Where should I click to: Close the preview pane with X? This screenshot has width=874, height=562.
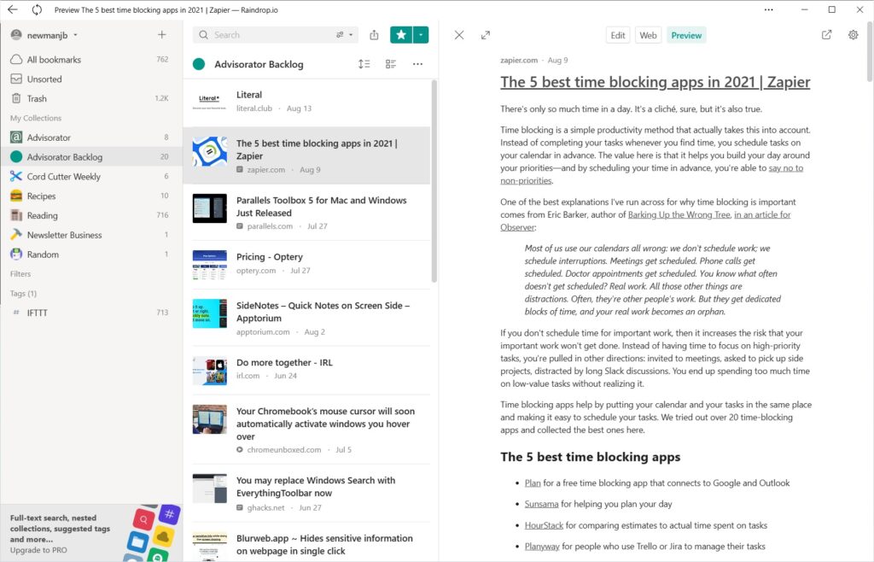(459, 35)
